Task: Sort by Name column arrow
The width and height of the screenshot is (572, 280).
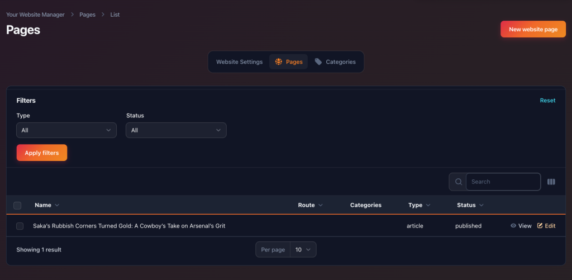Action: (x=57, y=205)
